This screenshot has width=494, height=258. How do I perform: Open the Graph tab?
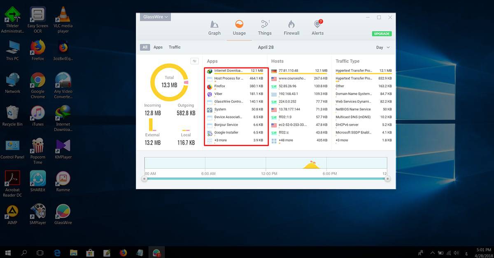[x=214, y=28]
